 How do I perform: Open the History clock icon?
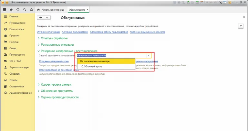(18, 10)
